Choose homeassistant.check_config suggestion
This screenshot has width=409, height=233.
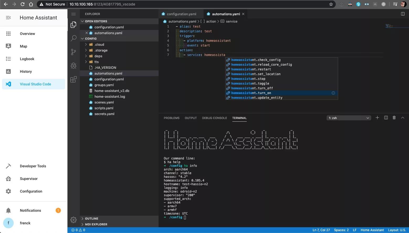(x=282, y=60)
